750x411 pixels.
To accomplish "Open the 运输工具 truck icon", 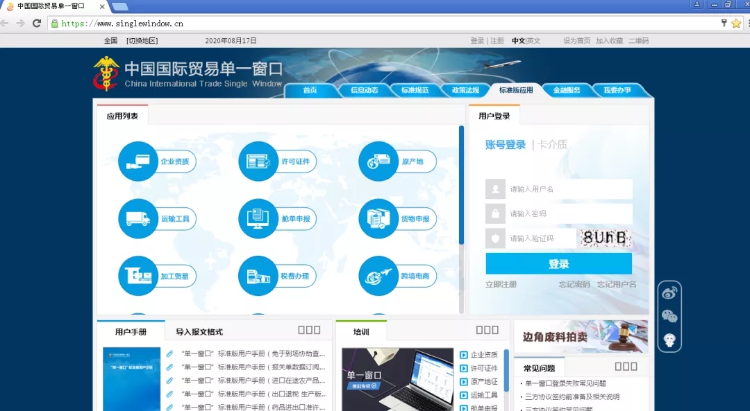I will 138,219.
